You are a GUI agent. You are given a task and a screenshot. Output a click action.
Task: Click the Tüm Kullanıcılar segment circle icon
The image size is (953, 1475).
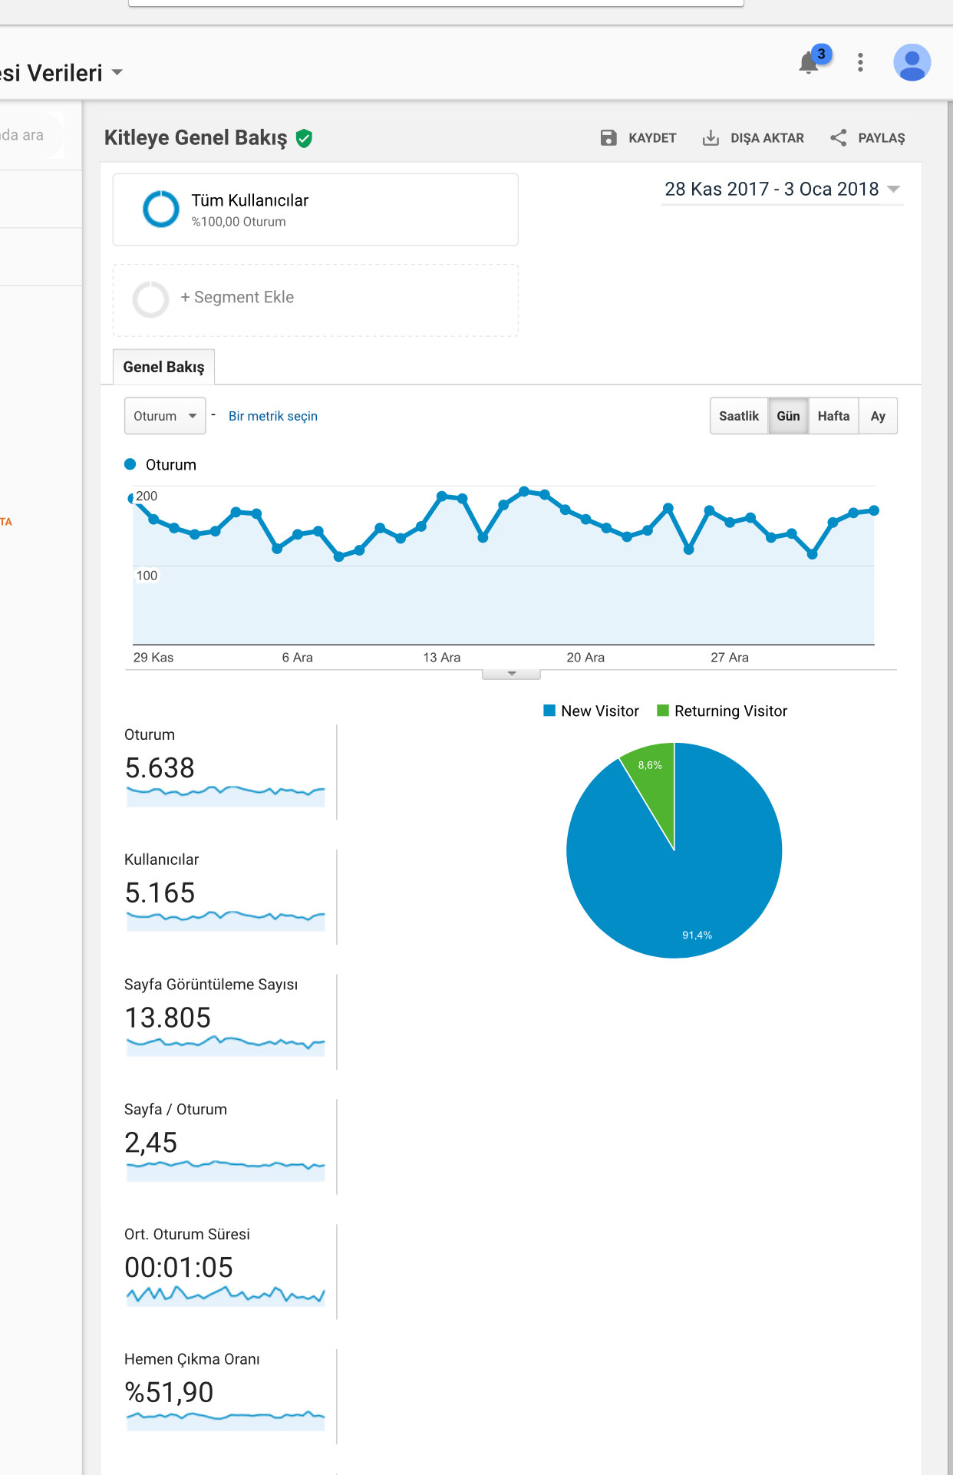[x=161, y=209]
